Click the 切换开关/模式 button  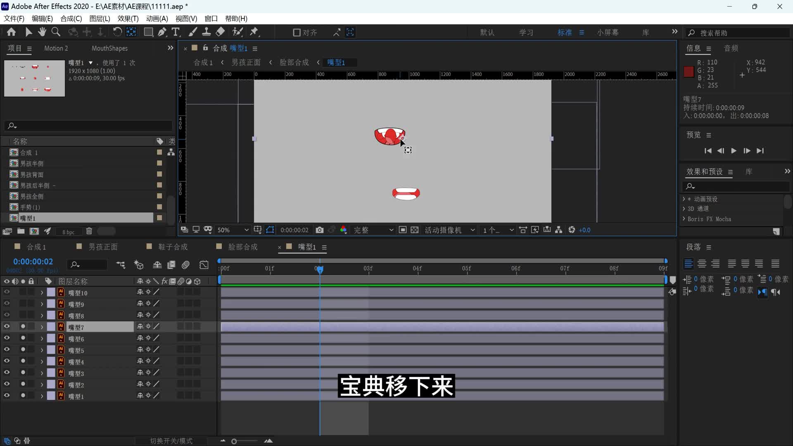[x=171, y=441]
